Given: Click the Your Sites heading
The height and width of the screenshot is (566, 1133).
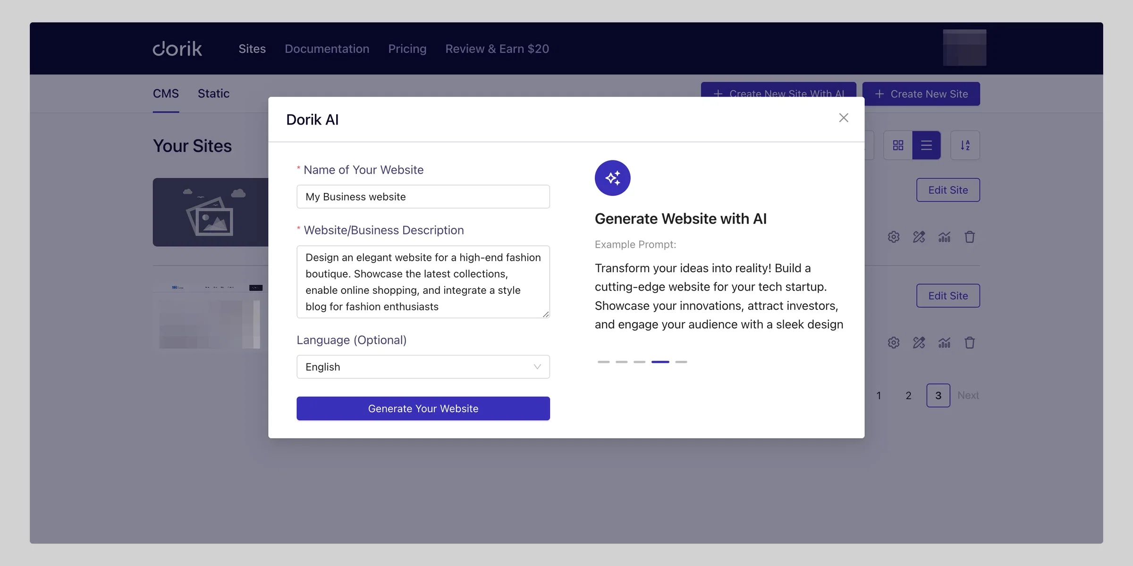Looking at the screenshot, I should pos(192,146).
